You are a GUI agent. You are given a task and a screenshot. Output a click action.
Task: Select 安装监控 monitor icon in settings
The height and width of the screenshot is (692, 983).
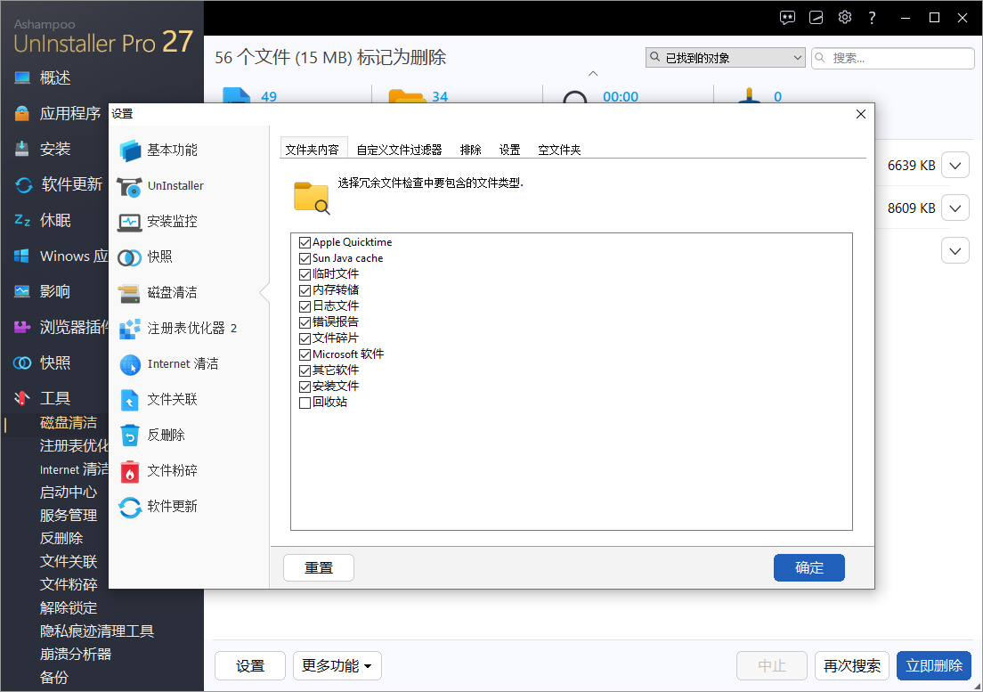130,222
